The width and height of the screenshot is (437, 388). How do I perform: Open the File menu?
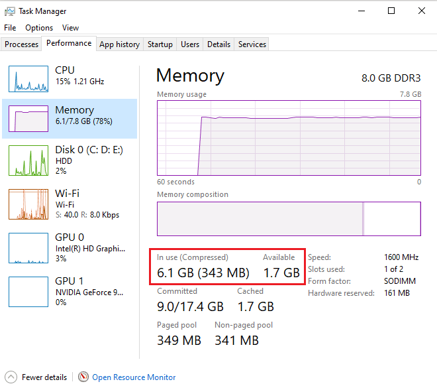pyautogui.click(x=10, y=28)
